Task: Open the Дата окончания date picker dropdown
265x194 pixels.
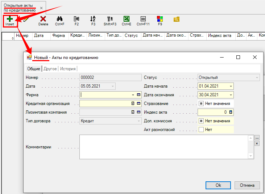Action: pyautogui.click(x=231, y=95)
